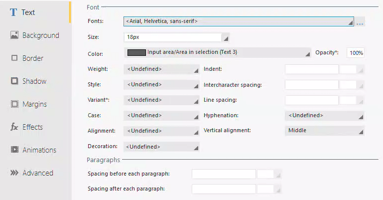The width and height of the screenshot is (383, 200).
Task: Click the Line spacing input field
Action: (x=311, y=100)
